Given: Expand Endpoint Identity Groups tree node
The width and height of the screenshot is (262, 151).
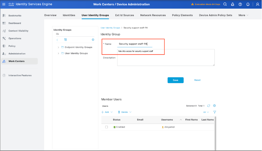Looking at the screenshot, I should tap(58, 47).
